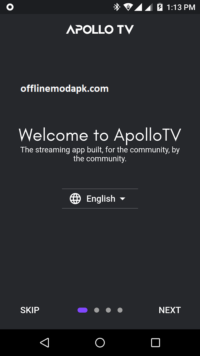Jump to the fourth page dot

coord(120,310)
